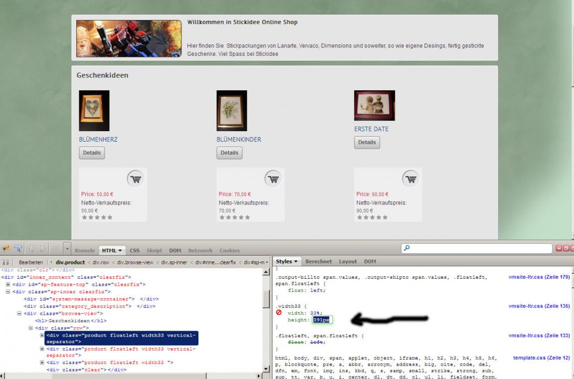574x379 pixels.
Task: Click the Details button under BLÜMENHERZ
Action: pos(92,153)
